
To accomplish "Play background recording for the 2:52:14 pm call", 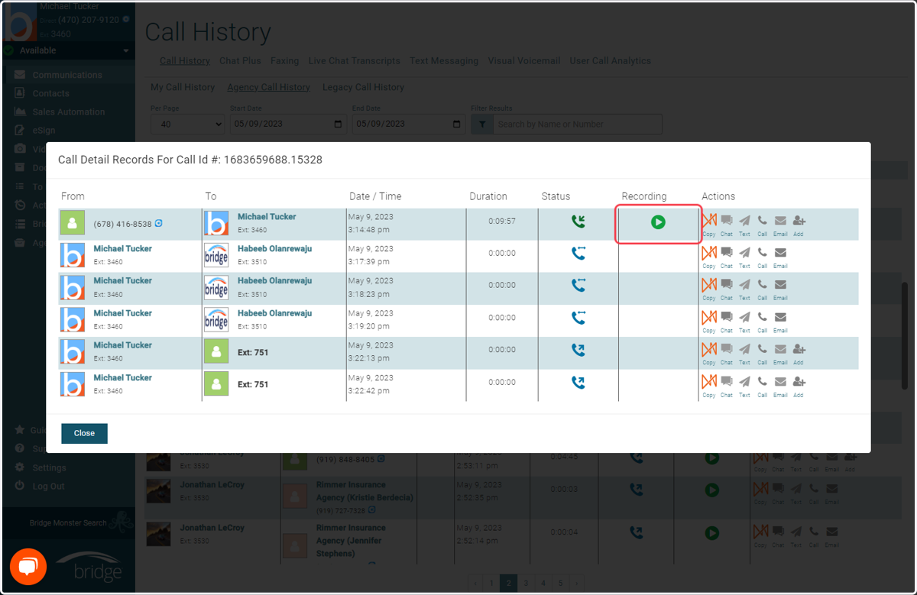I will (711, 533).
